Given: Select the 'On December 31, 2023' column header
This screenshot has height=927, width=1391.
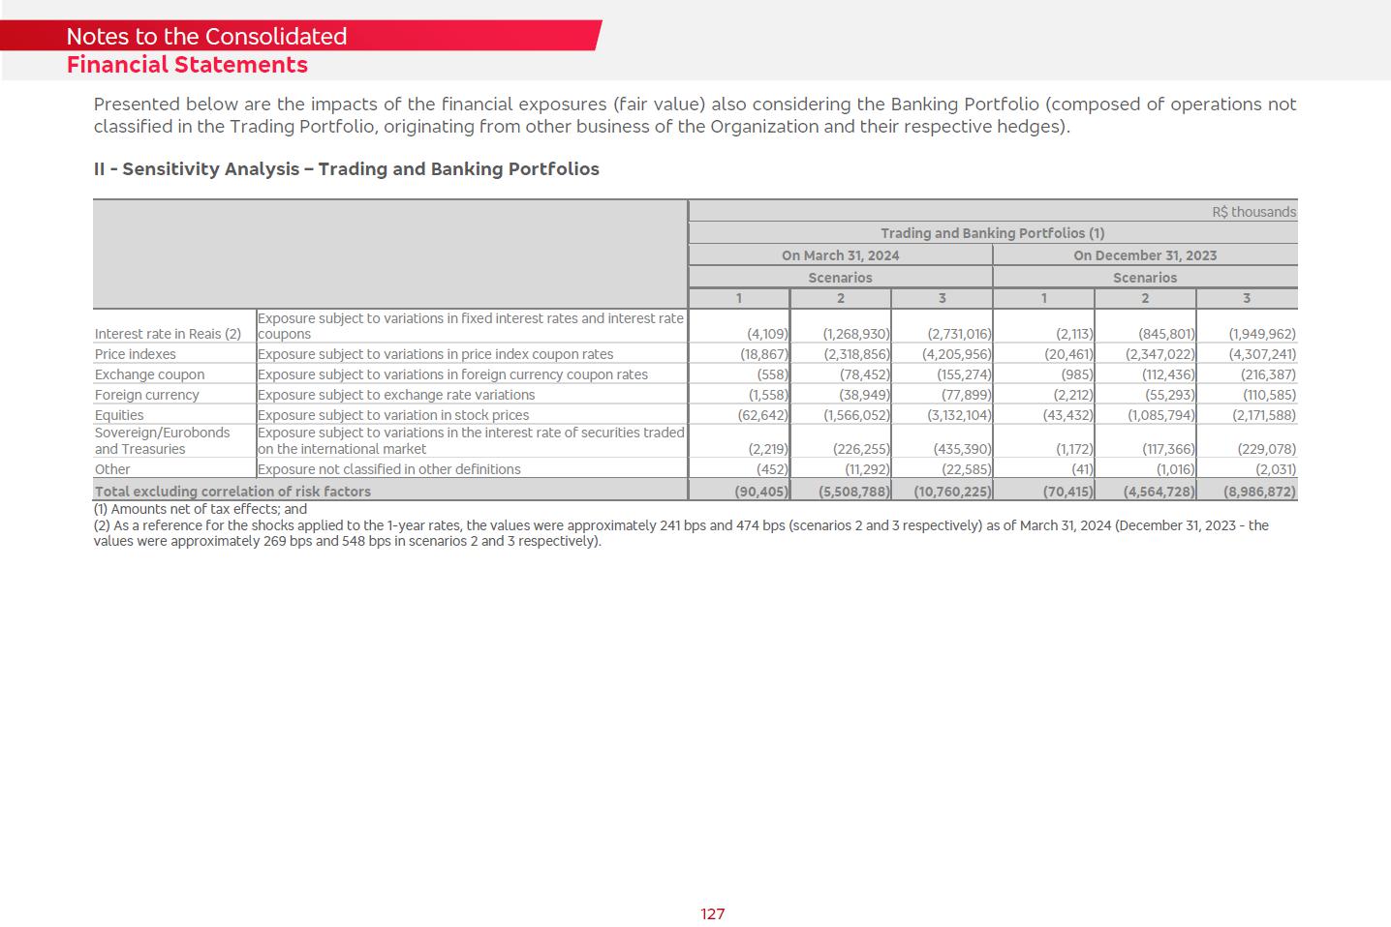Looking at the screenshot, I should coord(1144,255).
